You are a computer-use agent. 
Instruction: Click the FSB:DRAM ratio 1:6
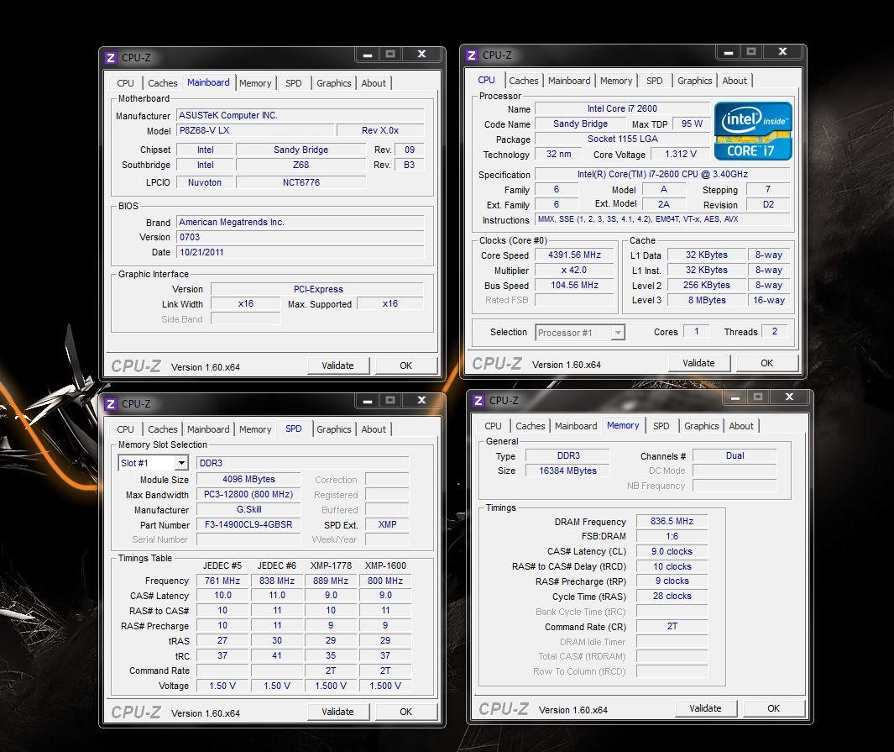(x=672, y=536)
